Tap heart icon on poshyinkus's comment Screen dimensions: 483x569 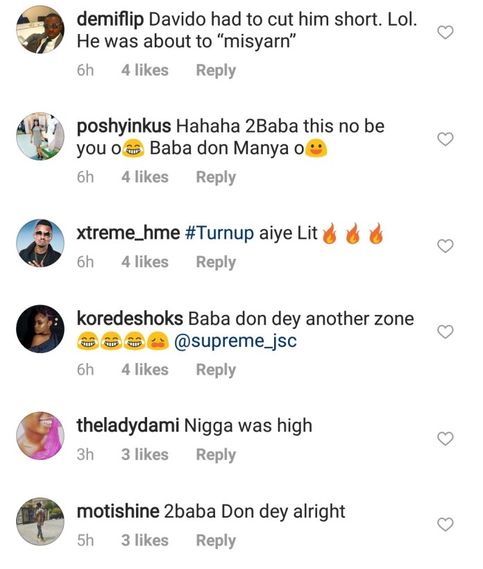pos(445,139)
